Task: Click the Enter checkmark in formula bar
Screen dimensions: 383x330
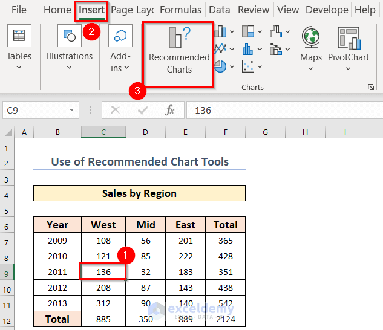Action: [143, 111]
